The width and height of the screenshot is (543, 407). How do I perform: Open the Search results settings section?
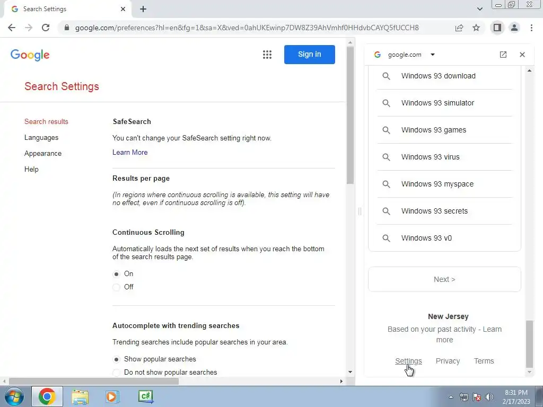tap(46, 121)
